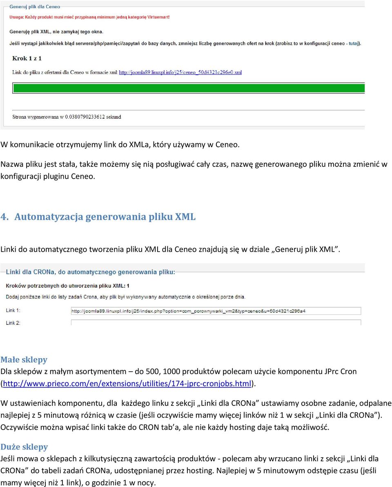Click 'Dodaj poniższe linki do listy zadań Crona' text
Image resolution: width=392 pixels, height=487 pixels.
[x=126, y=297]
